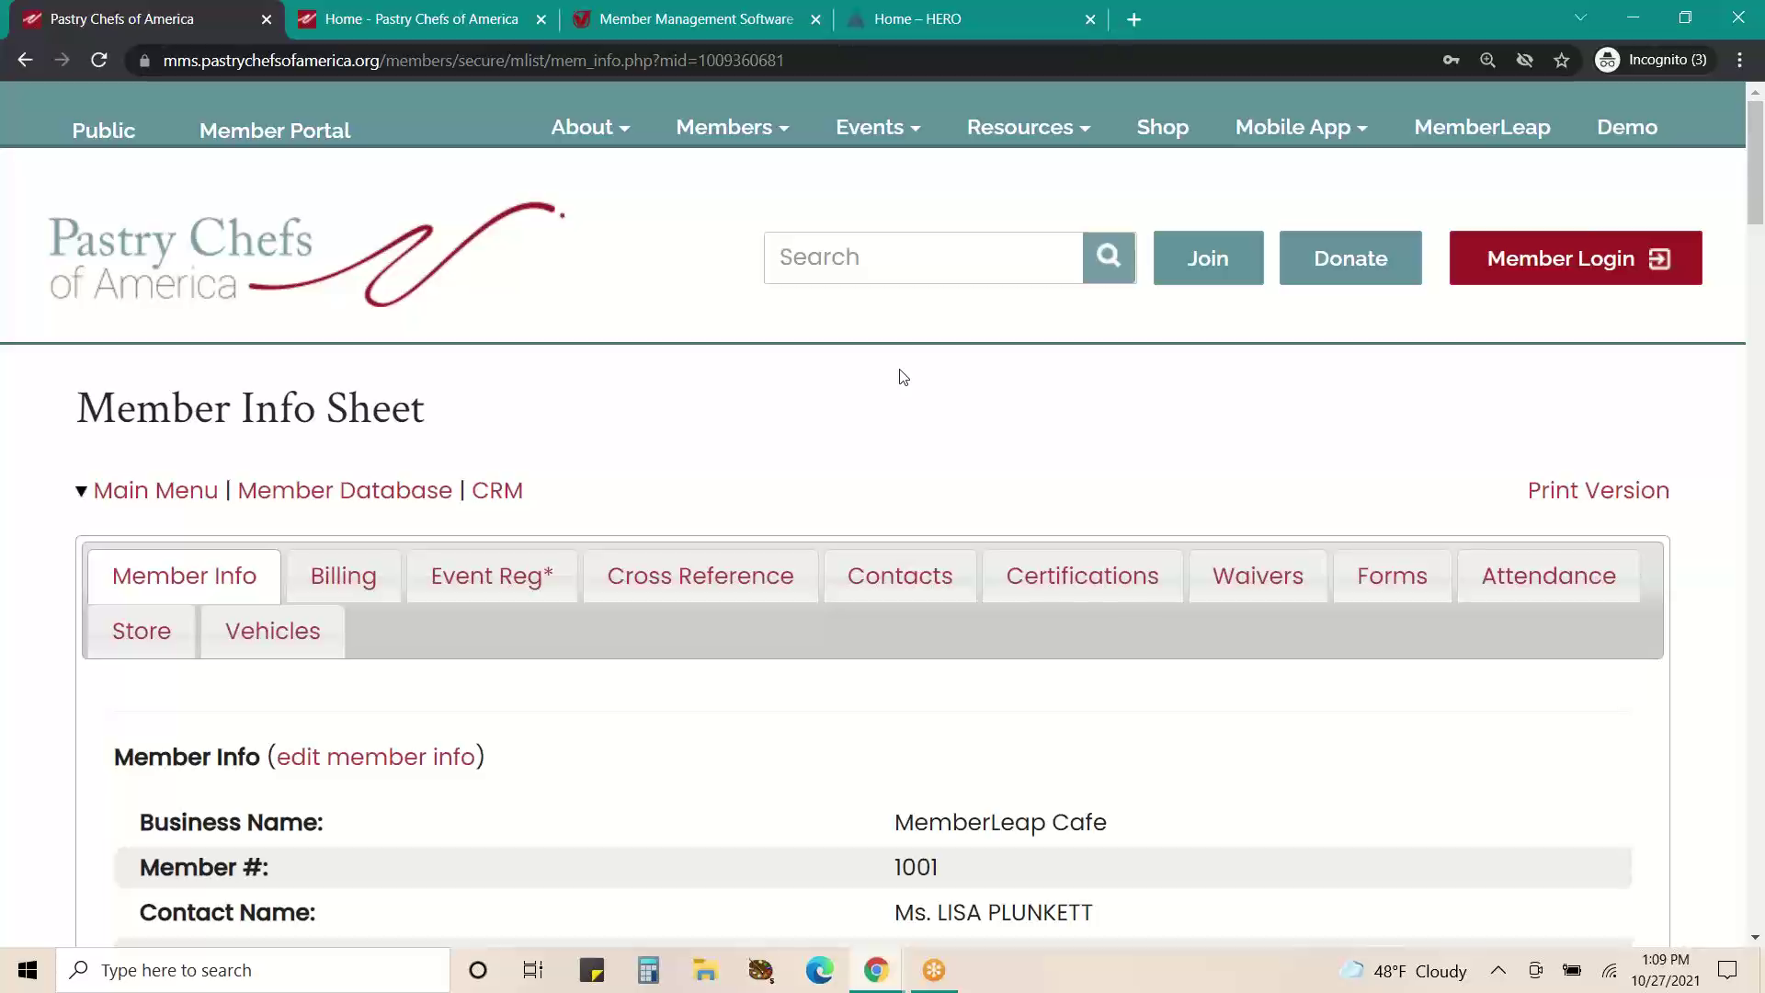Click the battery tray icon
Viewport: 1765px width, 993px height.
pyautogui.click(x=1572, y=970)
